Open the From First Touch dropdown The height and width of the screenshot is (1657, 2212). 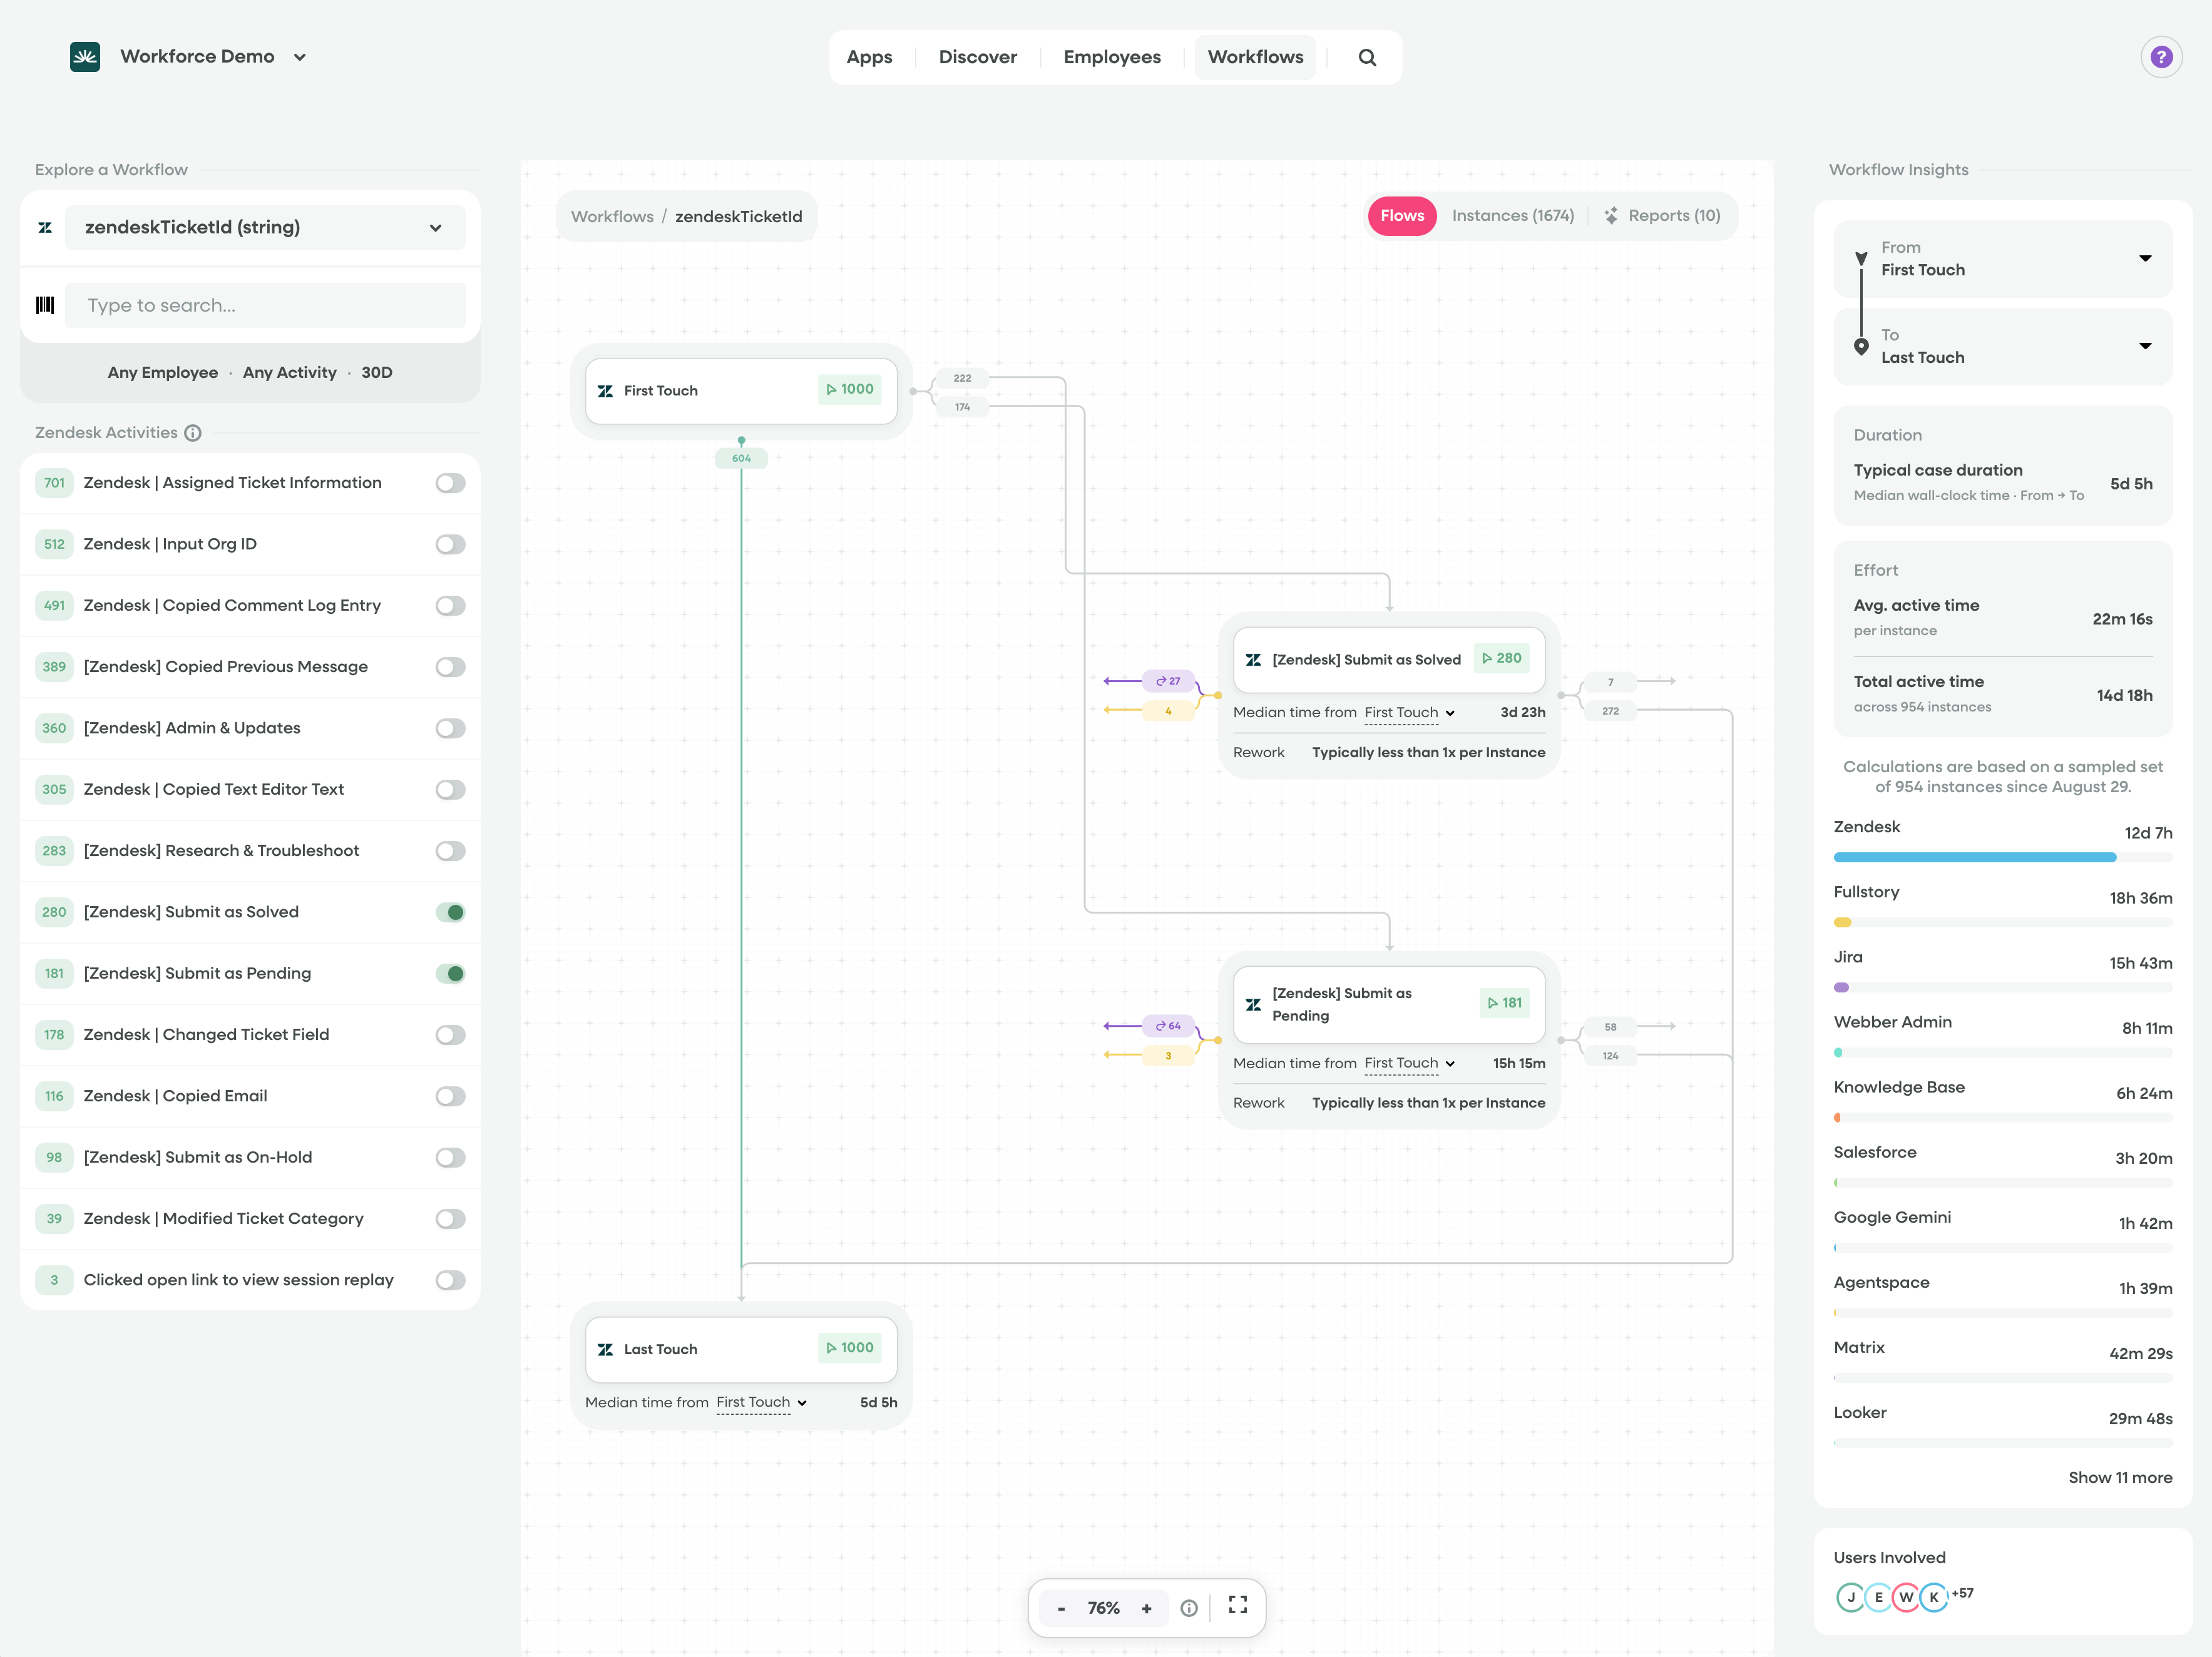(2003, 259)
